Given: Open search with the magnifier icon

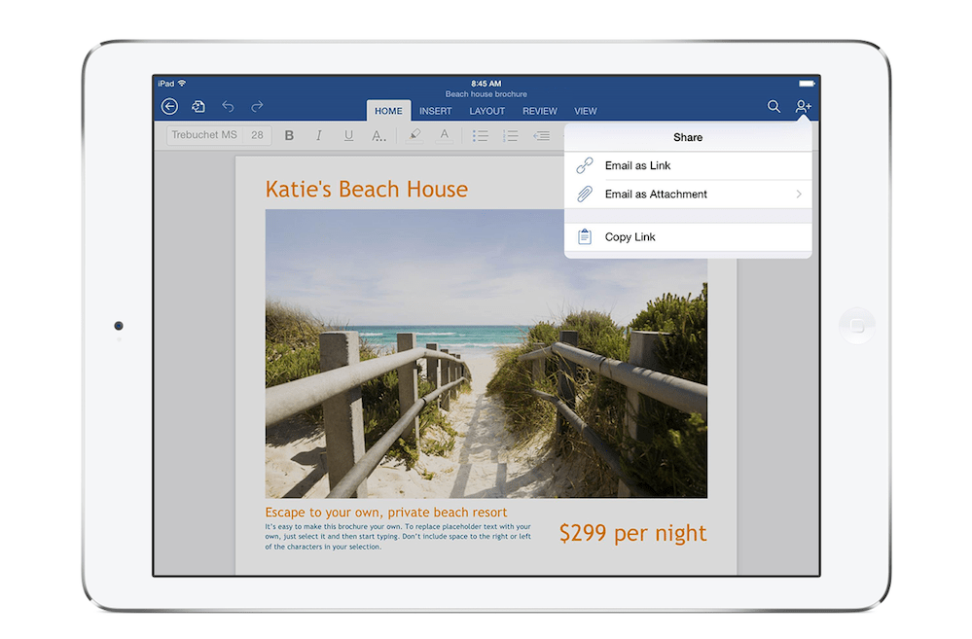Looking at the screenshot, I should pos(774,107).
